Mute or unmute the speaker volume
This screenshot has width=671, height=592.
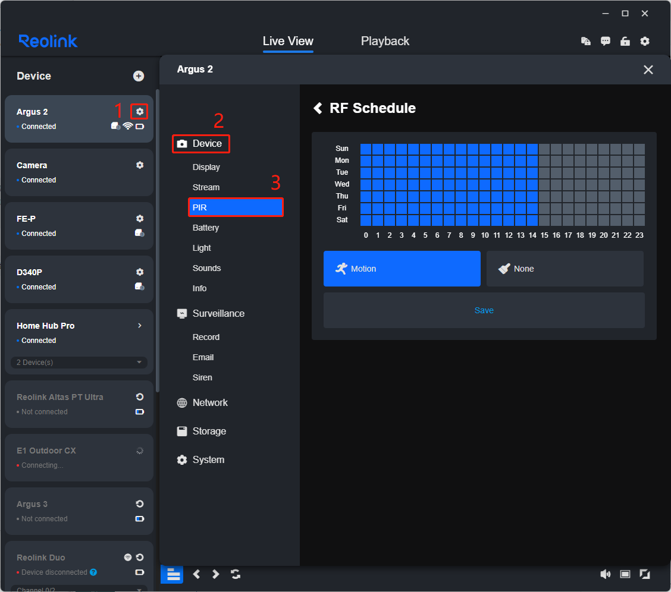click(605, 574)
